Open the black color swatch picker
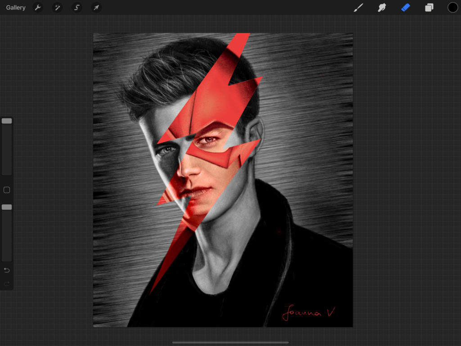 [452, 8]
